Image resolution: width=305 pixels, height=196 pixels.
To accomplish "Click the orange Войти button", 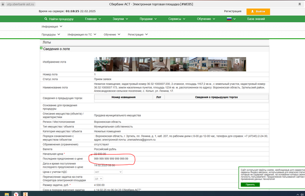I will pyautogui.click(x=258, y=11).
